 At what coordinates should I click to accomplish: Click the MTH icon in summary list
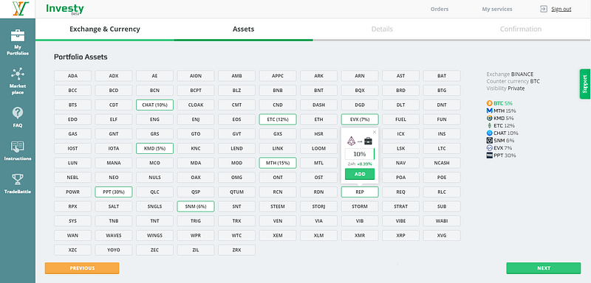pos(490,111)
